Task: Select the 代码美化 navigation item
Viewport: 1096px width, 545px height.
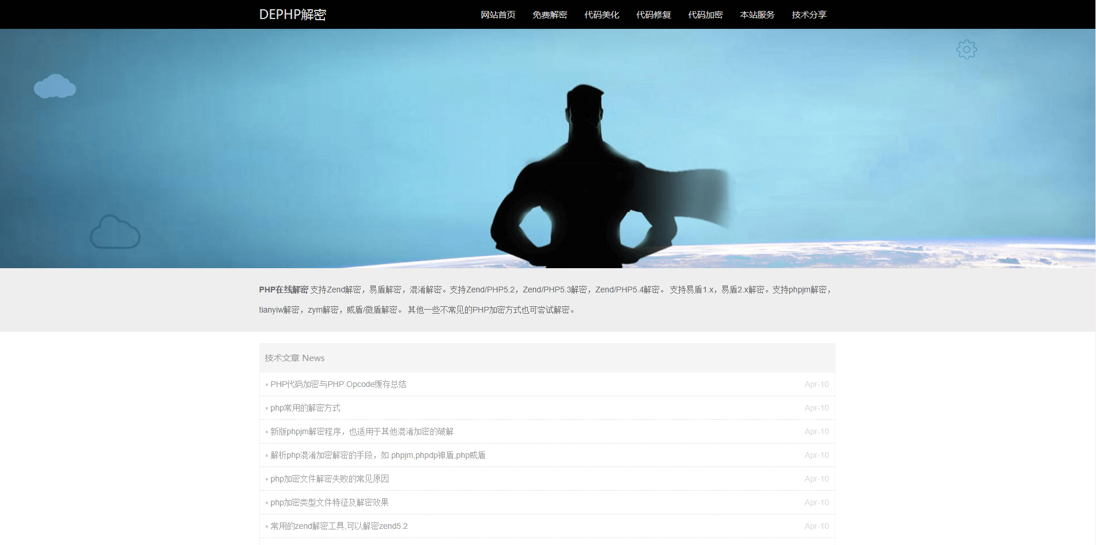Action: [602, 15]
